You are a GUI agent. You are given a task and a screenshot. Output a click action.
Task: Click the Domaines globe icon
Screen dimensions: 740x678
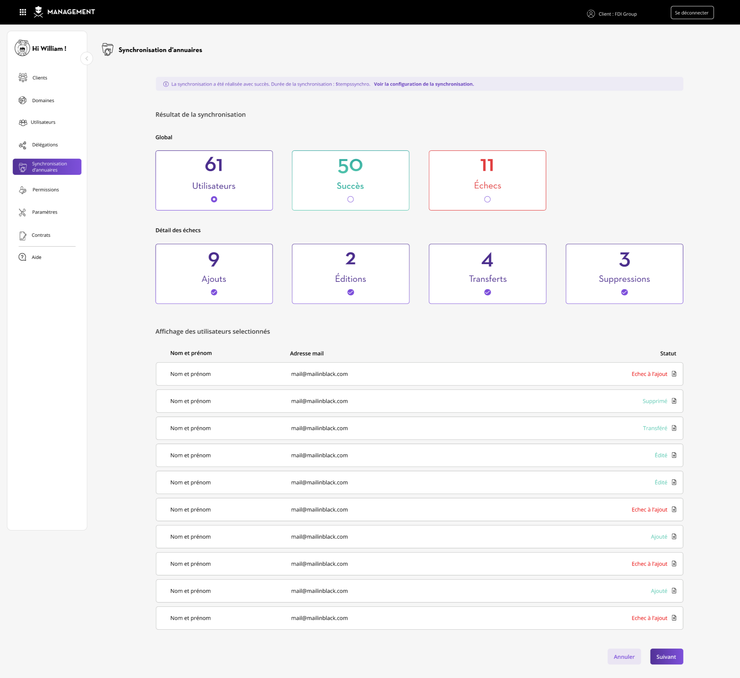pyautogui.click(x=23, y=100)
